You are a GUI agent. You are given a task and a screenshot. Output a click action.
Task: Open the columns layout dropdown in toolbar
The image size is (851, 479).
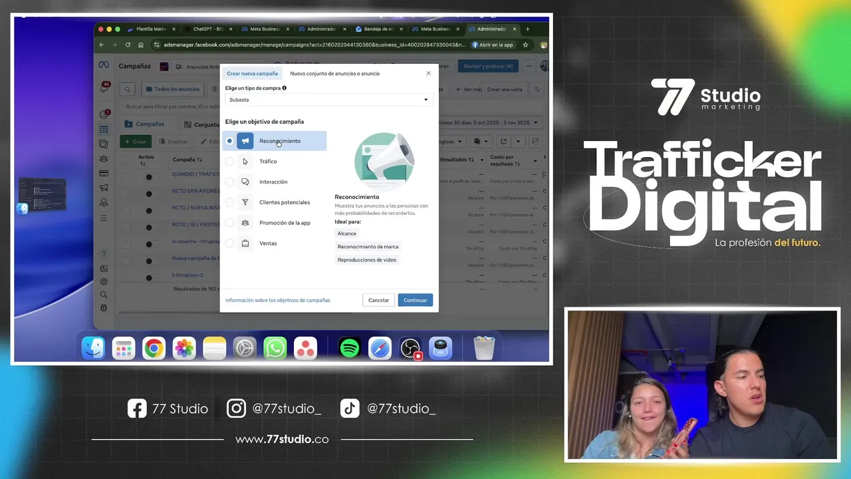(481, 142)
